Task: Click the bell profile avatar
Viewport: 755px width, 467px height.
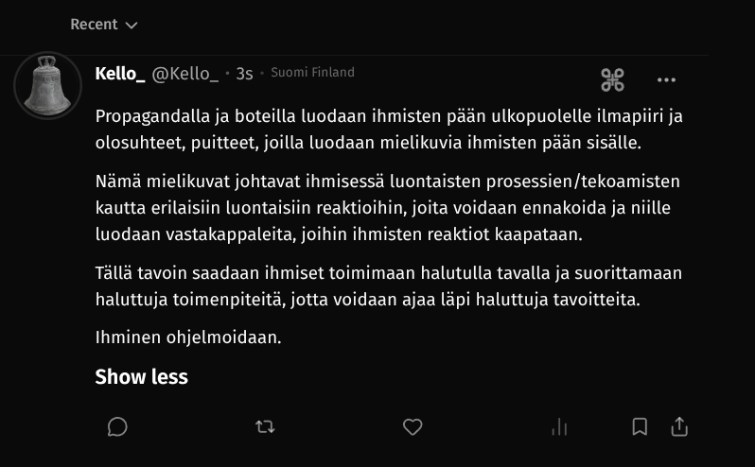Action: [x=47, y=85]
